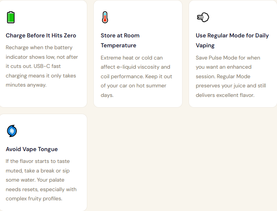Click the red thermometer icon

click(x=105, y=17)
